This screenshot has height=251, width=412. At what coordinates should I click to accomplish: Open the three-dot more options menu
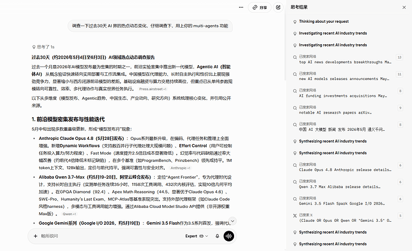241,7
